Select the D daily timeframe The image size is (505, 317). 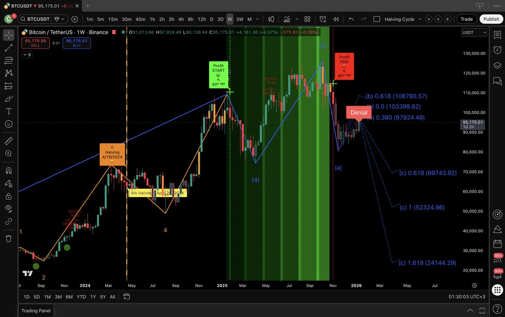point(212,19)
